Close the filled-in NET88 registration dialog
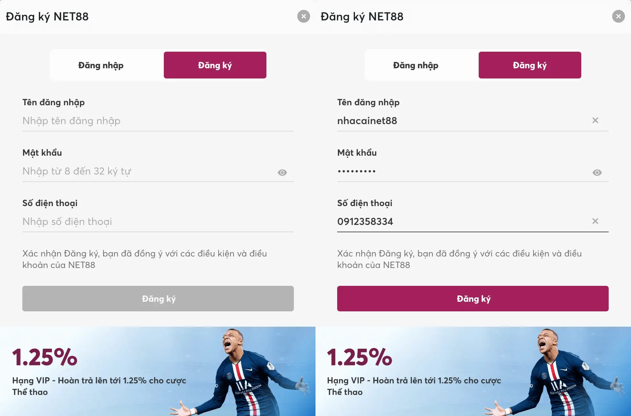631x416 pixels. tap(618, 16)
